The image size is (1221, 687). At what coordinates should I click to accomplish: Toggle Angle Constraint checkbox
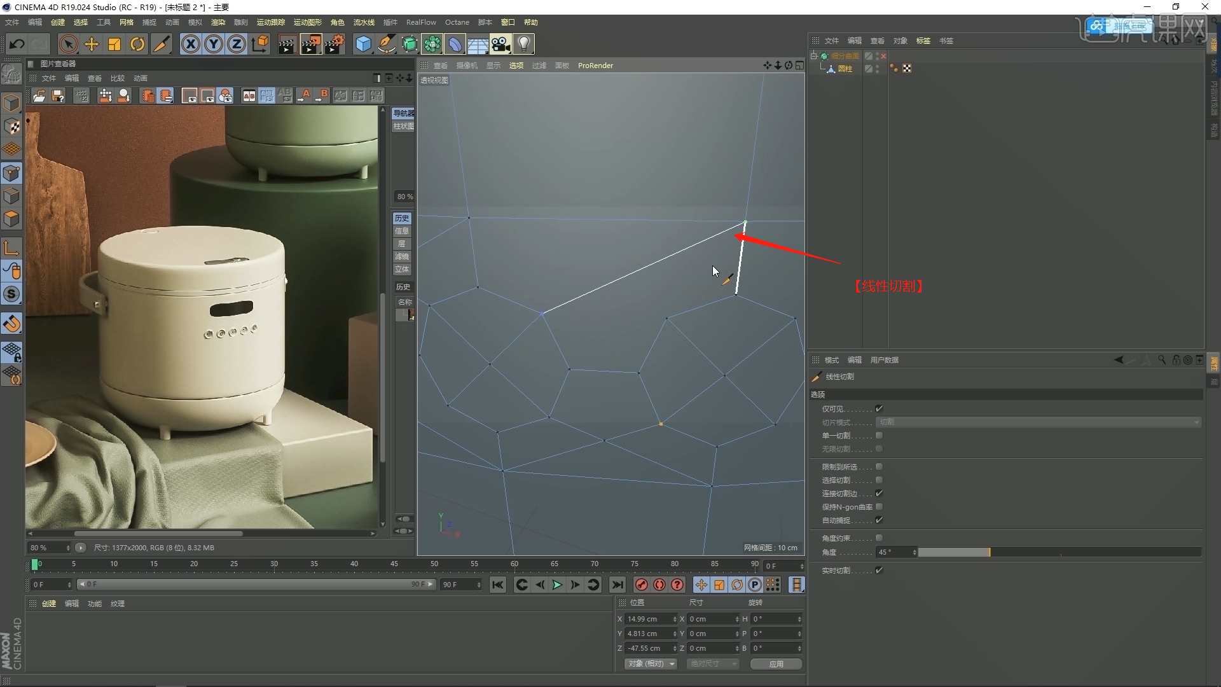coord(879,538)
